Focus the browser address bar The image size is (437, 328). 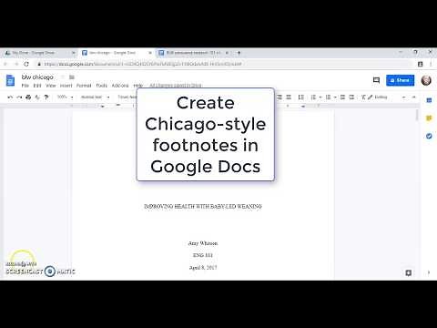[x=225, y=64]
